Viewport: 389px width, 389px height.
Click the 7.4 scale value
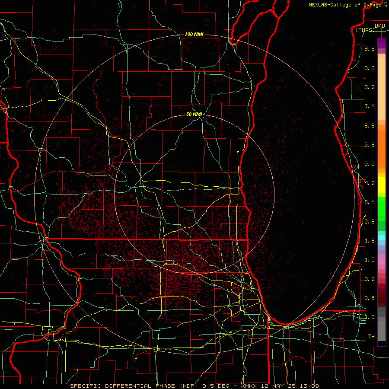point(370,106)
